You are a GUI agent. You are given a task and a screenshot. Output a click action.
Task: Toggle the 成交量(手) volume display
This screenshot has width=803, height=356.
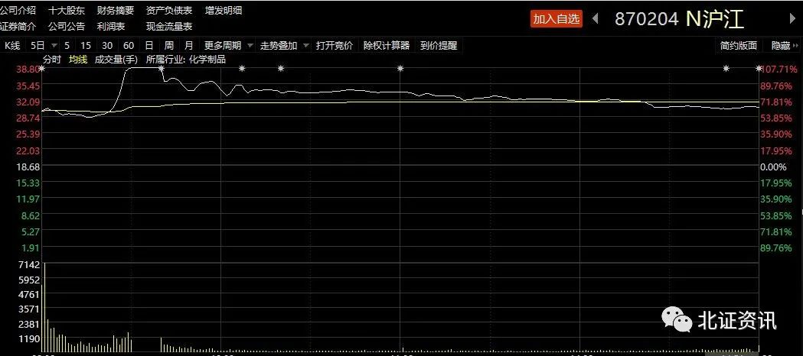116,59
